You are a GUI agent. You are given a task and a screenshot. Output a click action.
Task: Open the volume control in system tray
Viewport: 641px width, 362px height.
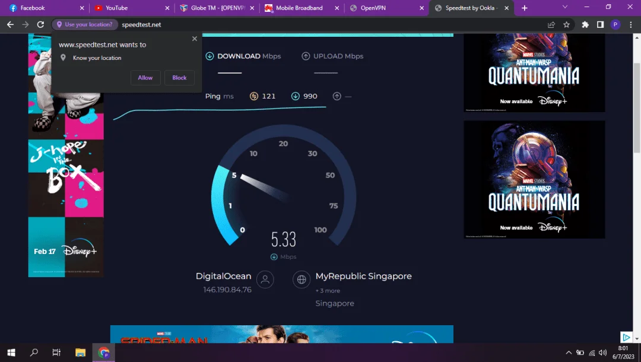(x=602, y=353)
